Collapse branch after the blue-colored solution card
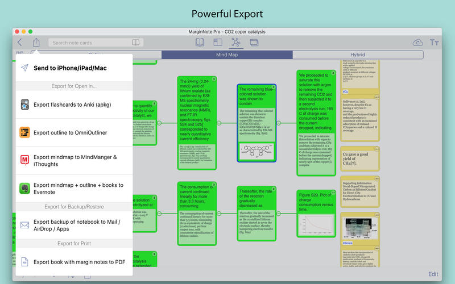The width and height of the screenshot is (455, 284). 279,123
